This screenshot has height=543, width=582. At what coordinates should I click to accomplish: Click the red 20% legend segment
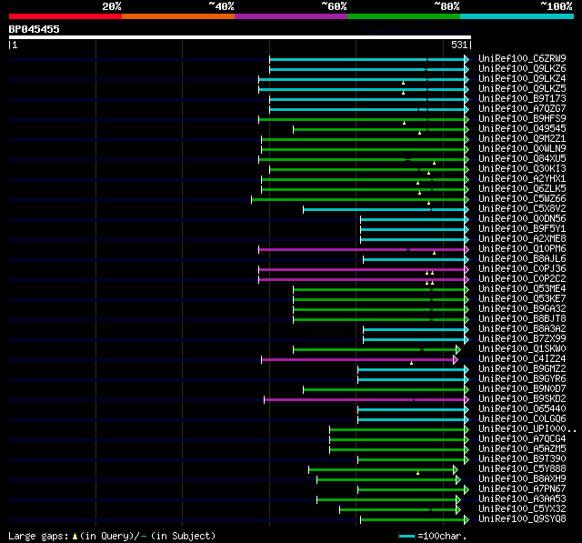(x=65, y=16)
